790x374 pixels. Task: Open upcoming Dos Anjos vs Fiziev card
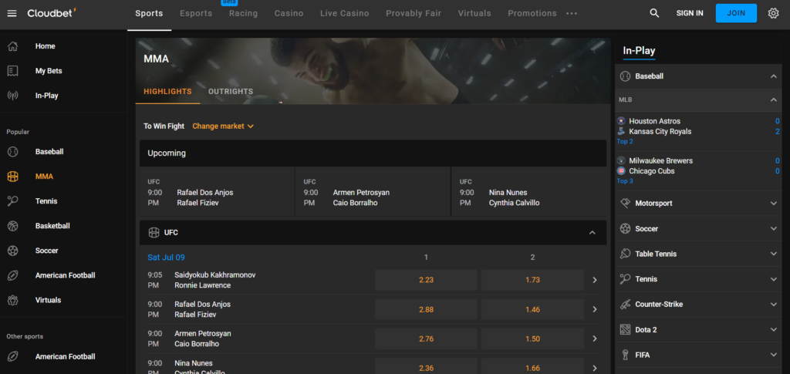coord(217,192)
